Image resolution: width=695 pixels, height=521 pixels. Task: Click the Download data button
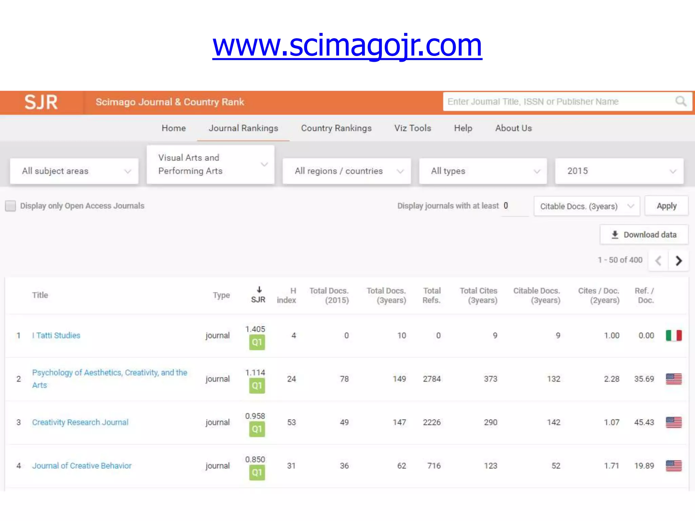point(644,235)
